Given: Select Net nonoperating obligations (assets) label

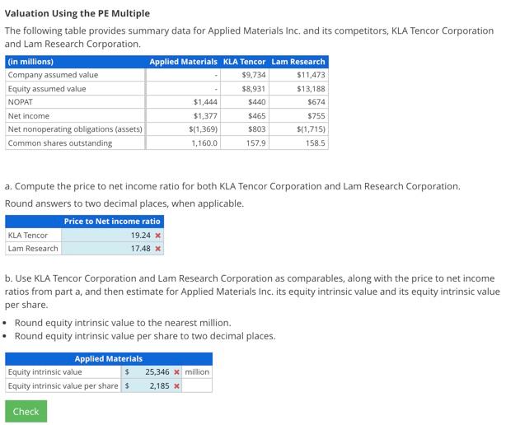Looking at the screenshot, I should click(x=75, y=129).
